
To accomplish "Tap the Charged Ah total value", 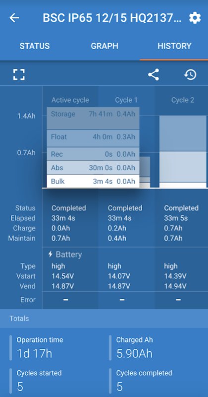I will pyautogui.click(x=134, y=353).
